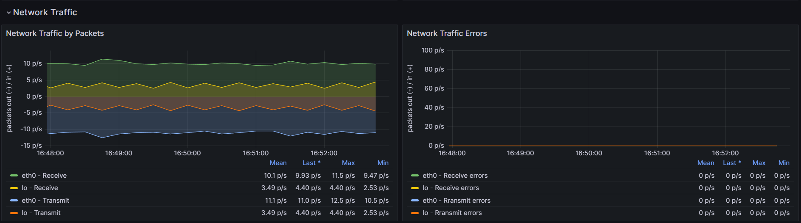Screen dimensions: 801x223
Task: Open the Network Traffic row title
Action: tap(45, 12)
